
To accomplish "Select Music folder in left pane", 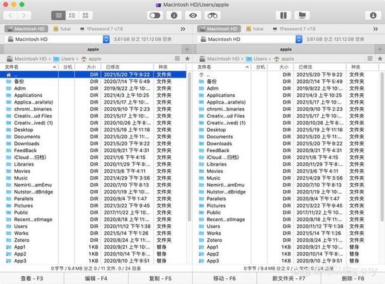I will click(x=93, y=178).
